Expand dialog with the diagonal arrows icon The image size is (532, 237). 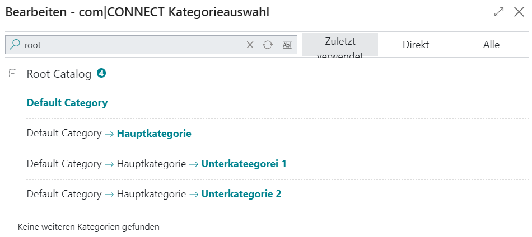point(499,12)
